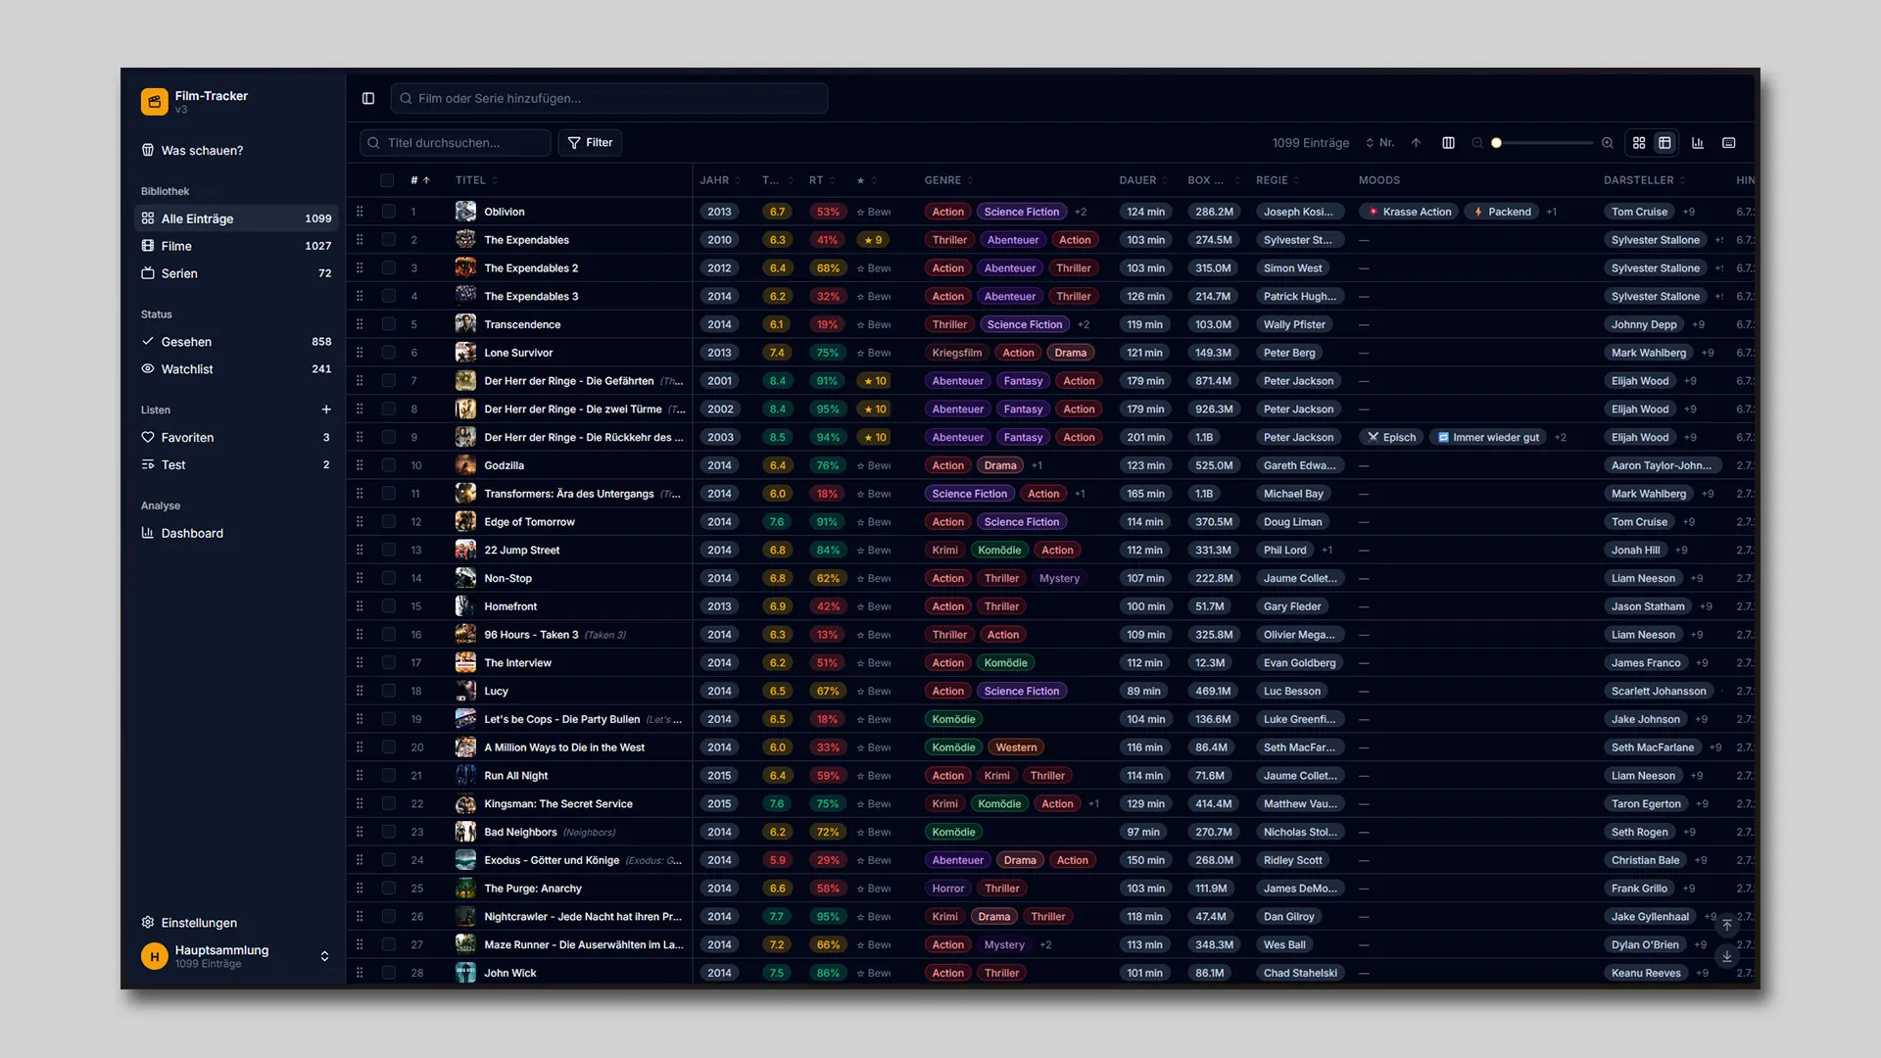Jump to bottom of the list arrow
Screen dimensions: 1881x1058
pyautogui.click(x=1727, y=956)
